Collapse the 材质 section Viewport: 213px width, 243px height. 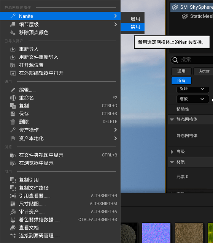click(x=172, y=162)
